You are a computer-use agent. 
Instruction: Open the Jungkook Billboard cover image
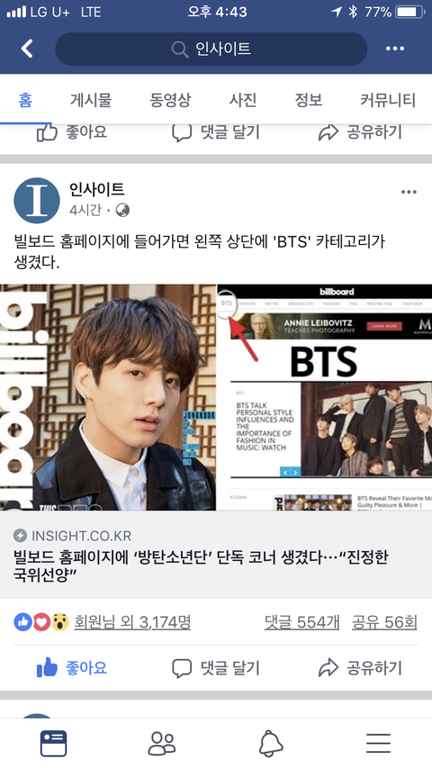[x=108, y=397]
